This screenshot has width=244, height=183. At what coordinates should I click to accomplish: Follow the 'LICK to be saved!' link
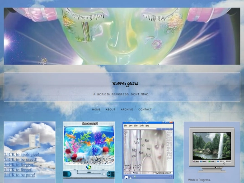tap(21, 160)
